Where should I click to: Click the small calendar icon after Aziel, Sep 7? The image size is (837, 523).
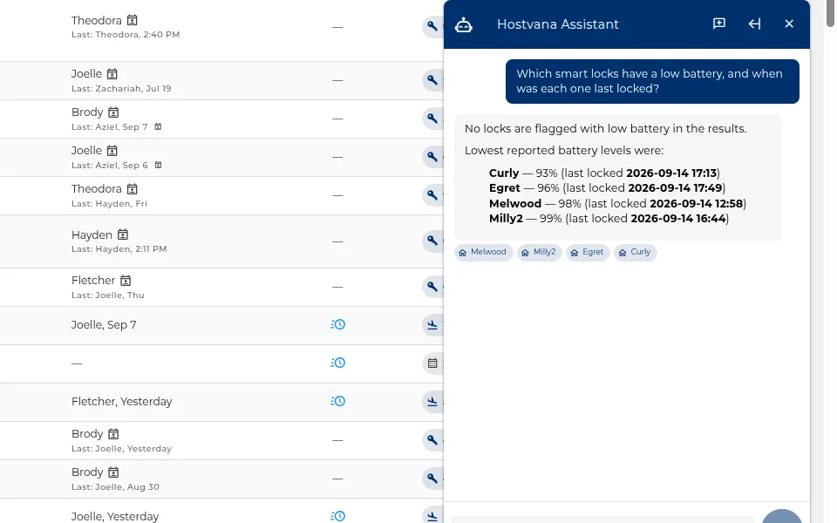pos(158,126)
